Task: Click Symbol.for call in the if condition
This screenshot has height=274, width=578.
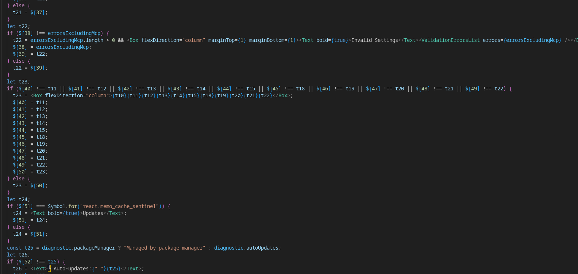Action: [x=62, y=206]
